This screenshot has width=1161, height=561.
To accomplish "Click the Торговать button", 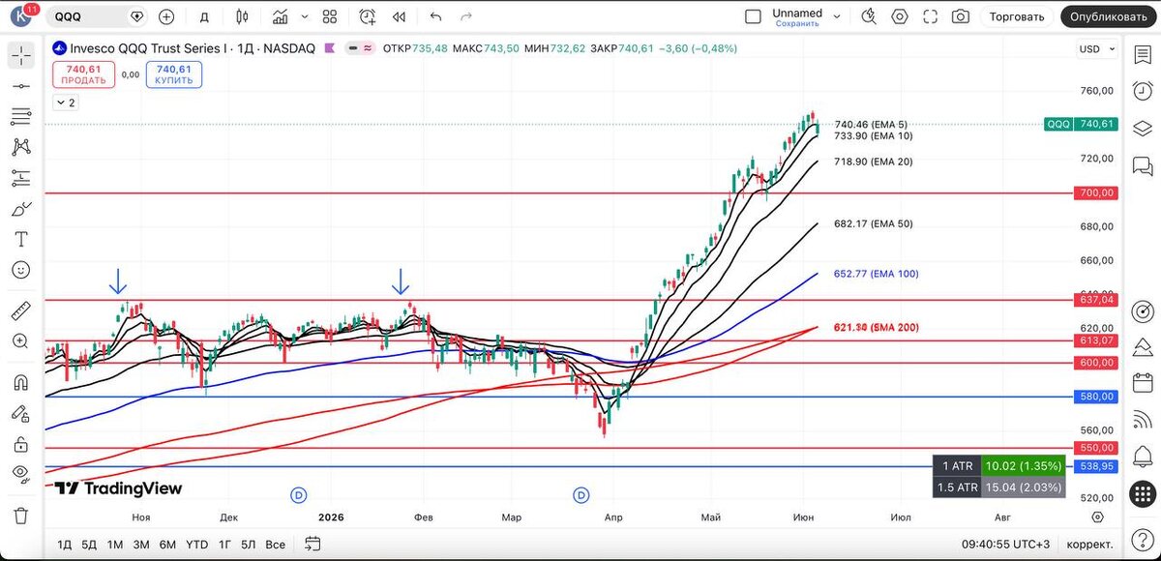I will point(1017,16).
